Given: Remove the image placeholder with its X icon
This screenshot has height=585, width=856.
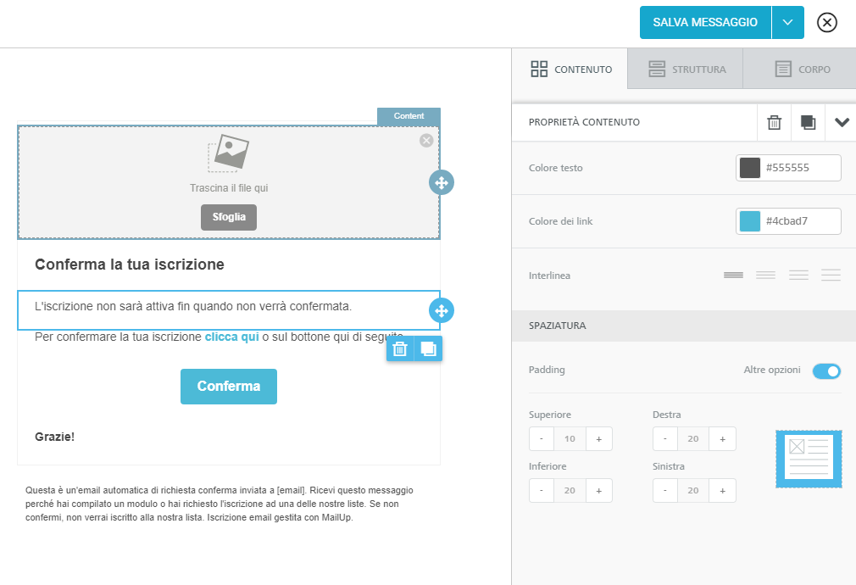Looking at the screenshot, I should [x=426, y=141].
